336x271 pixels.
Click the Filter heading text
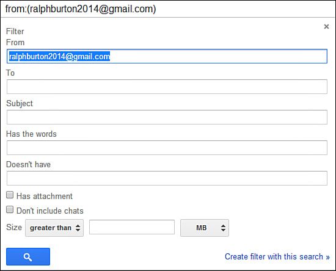tap(15, 32)
